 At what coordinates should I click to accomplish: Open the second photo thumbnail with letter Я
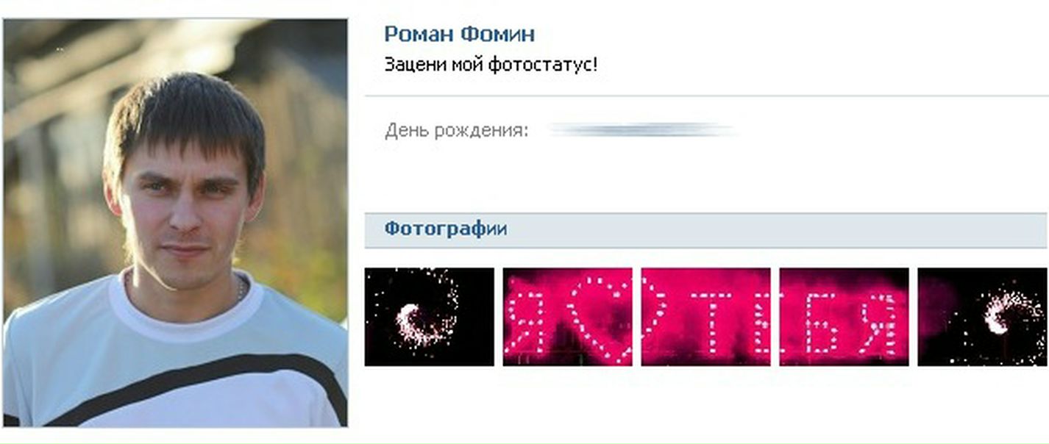click(567, 317)
